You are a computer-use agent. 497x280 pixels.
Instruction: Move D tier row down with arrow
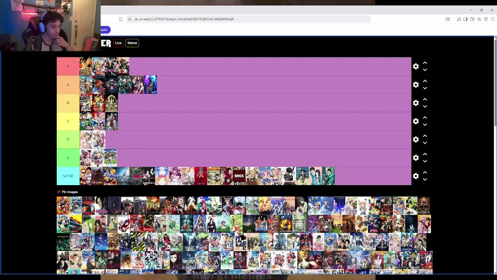point(425,143)
